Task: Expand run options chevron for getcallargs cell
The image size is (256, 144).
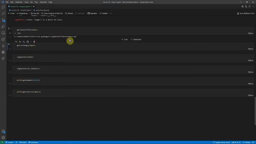Action: [11, 44]
